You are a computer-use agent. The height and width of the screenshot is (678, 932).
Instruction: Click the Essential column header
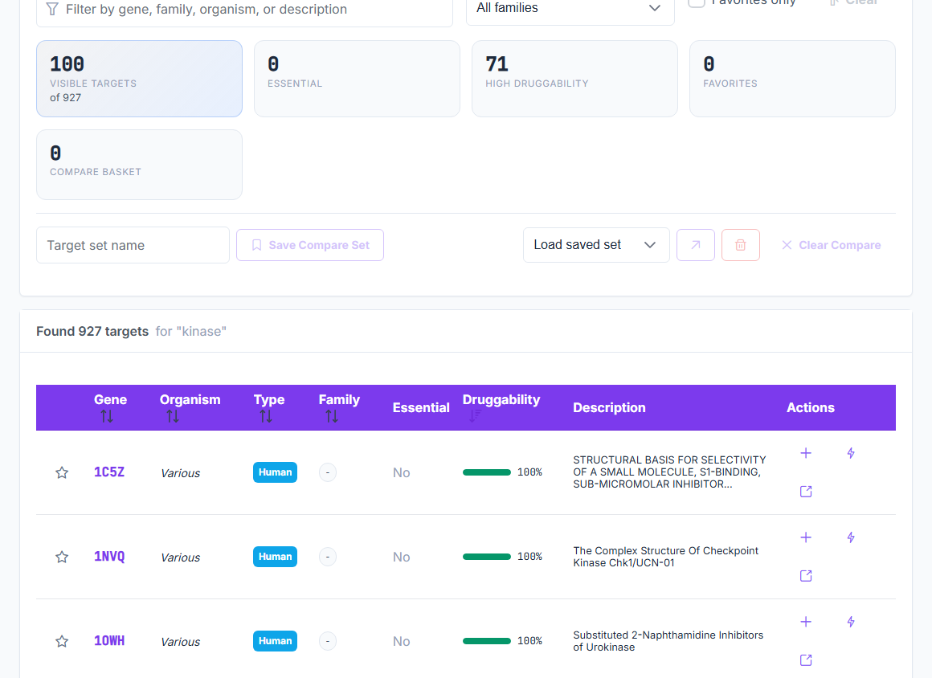pos(421,407)
